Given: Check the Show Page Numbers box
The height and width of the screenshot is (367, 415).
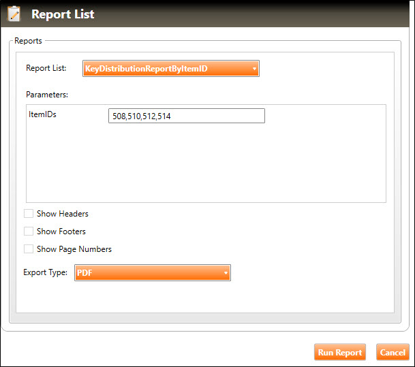Looking at the screenshot, I should 29,249.
